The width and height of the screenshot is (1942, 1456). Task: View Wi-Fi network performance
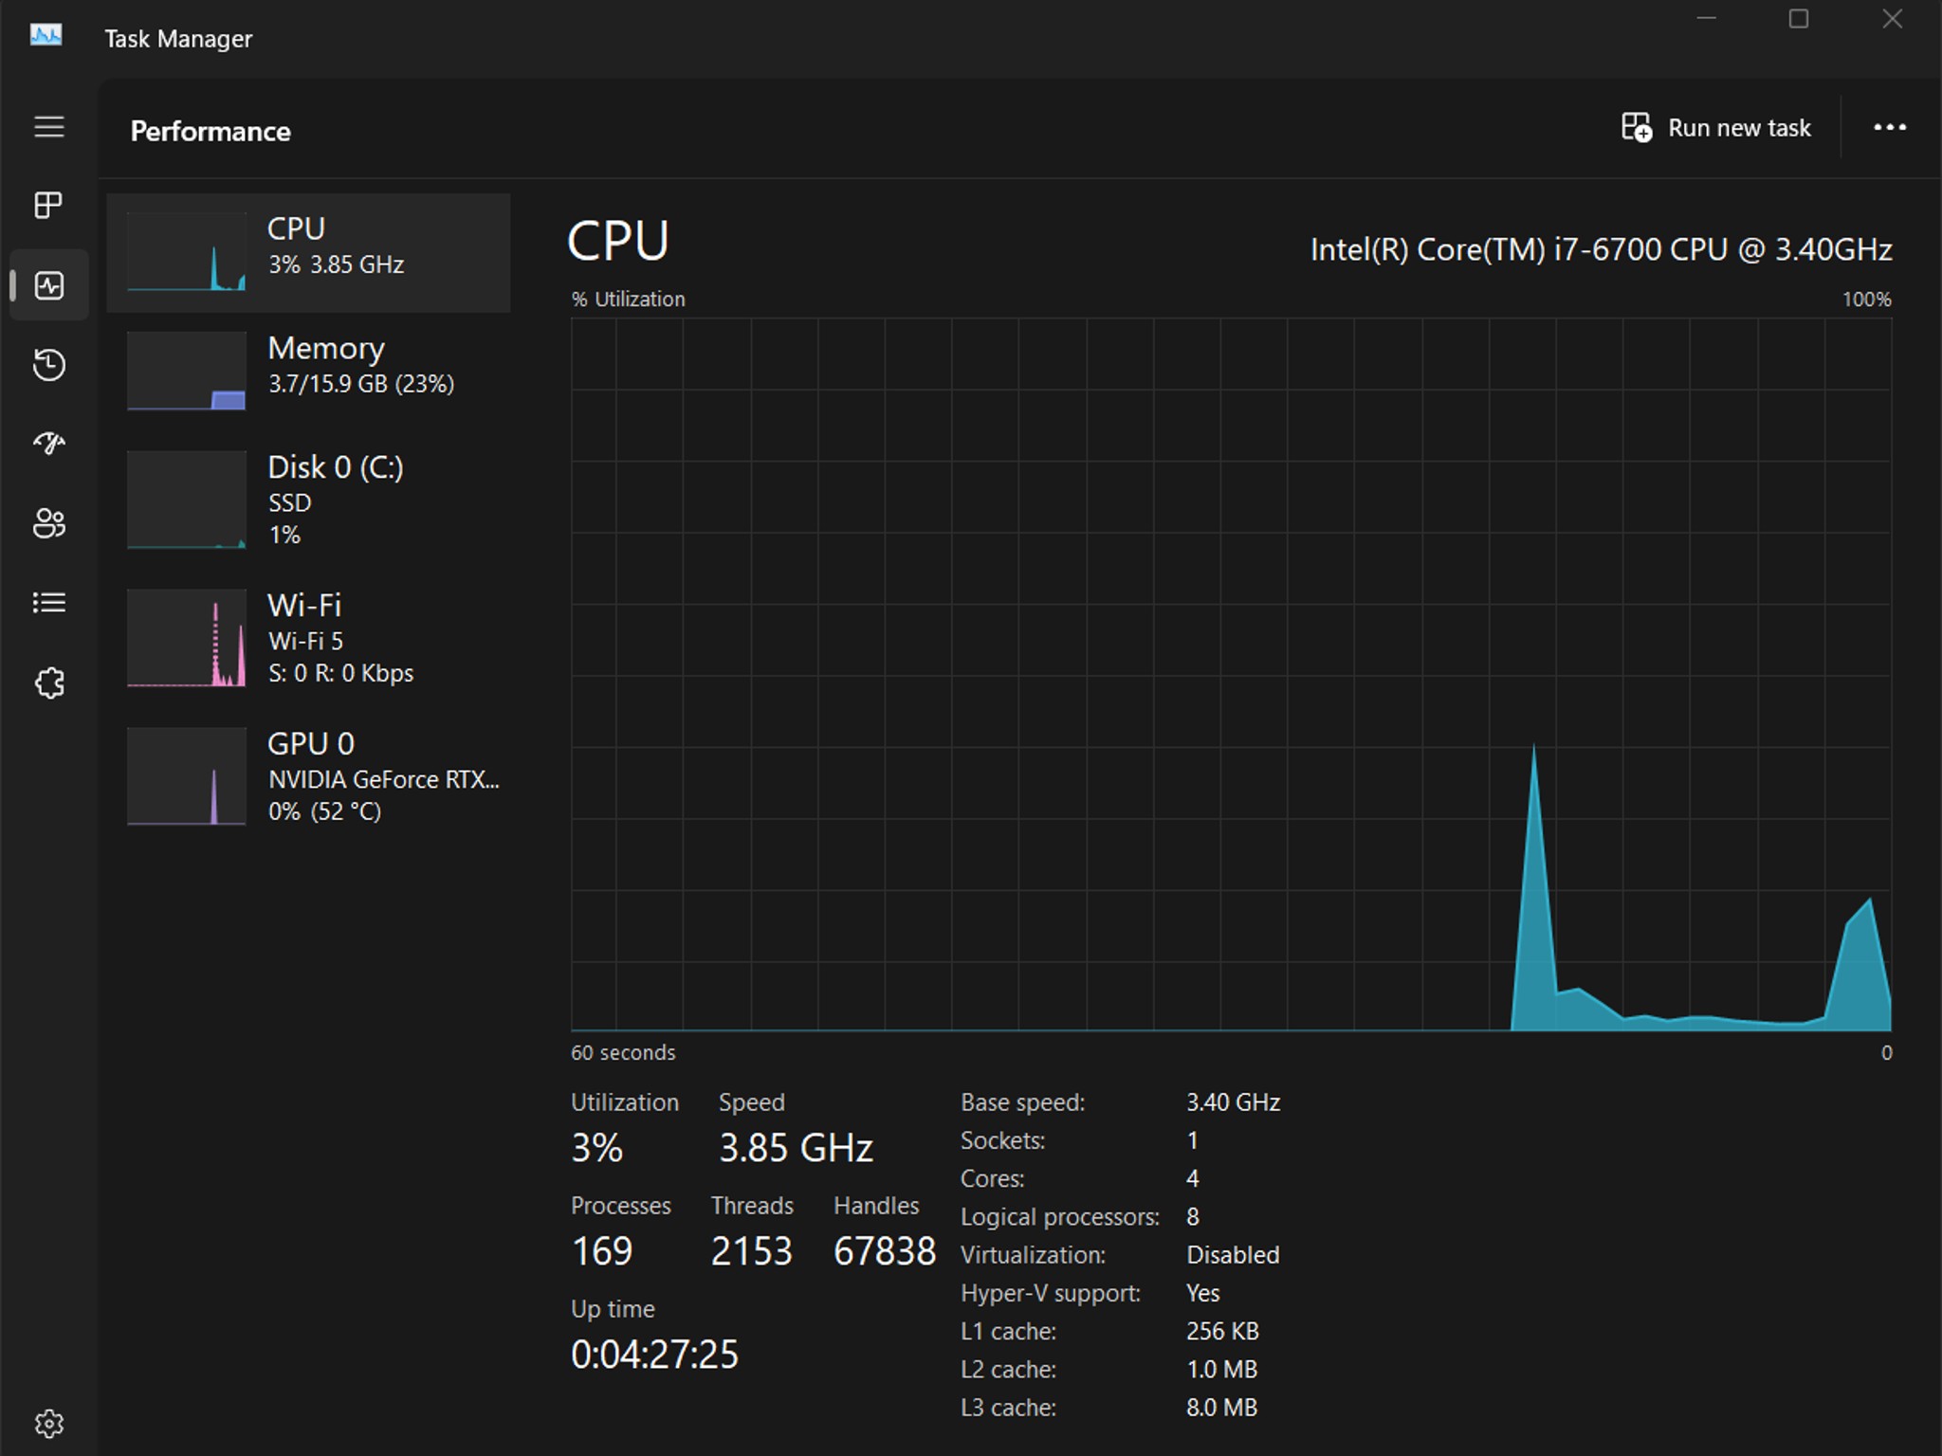pos(308,638)
